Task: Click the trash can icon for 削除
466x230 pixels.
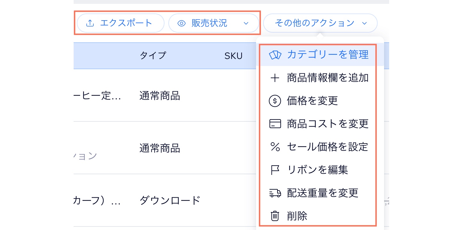Action: (x=275, y=216)
